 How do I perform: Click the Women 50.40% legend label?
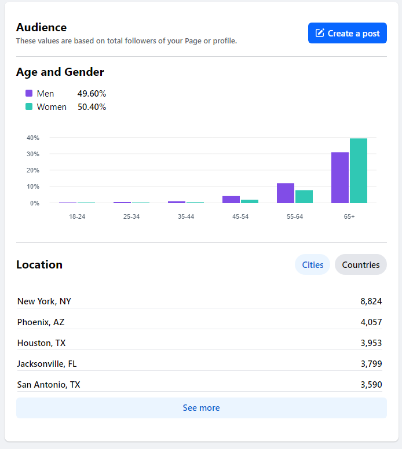(x=52, y=107)
